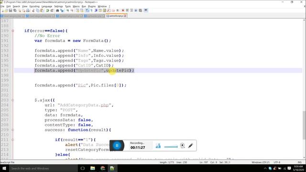Click the scrollbar down arrow in the editor
306x172 pixels.
tap(304, 158)
